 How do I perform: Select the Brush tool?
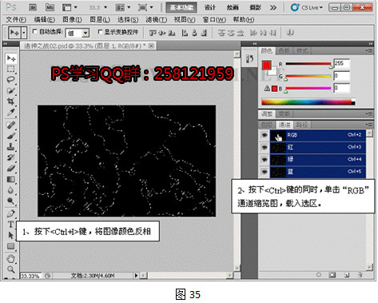pos(11,136)
